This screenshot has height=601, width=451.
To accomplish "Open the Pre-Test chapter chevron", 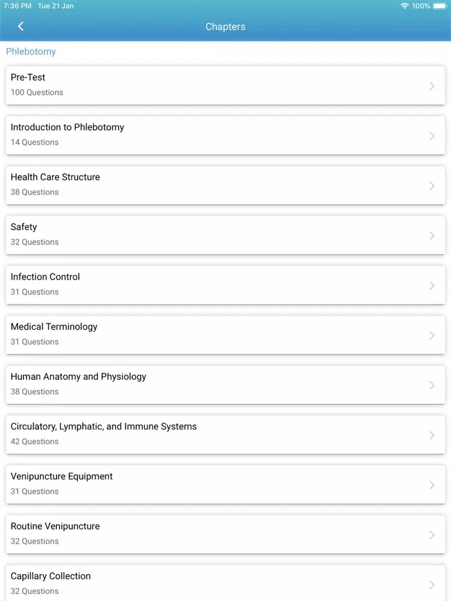I will (432, 86).
